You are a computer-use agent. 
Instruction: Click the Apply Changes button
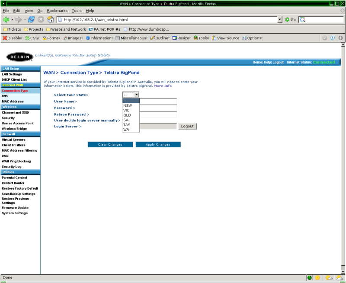click(x=158, y=145)
